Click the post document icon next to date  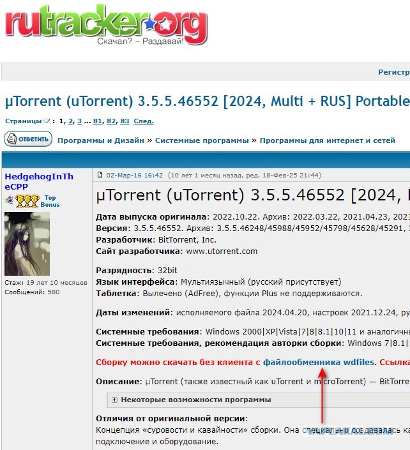[x=100, y=175]
